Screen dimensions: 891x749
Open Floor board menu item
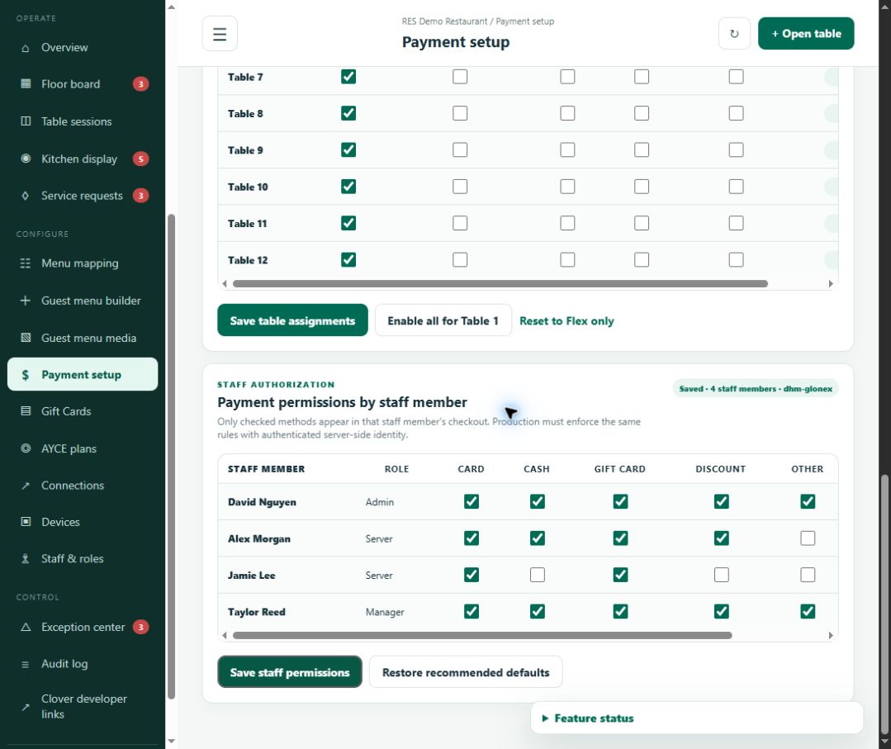83,84
